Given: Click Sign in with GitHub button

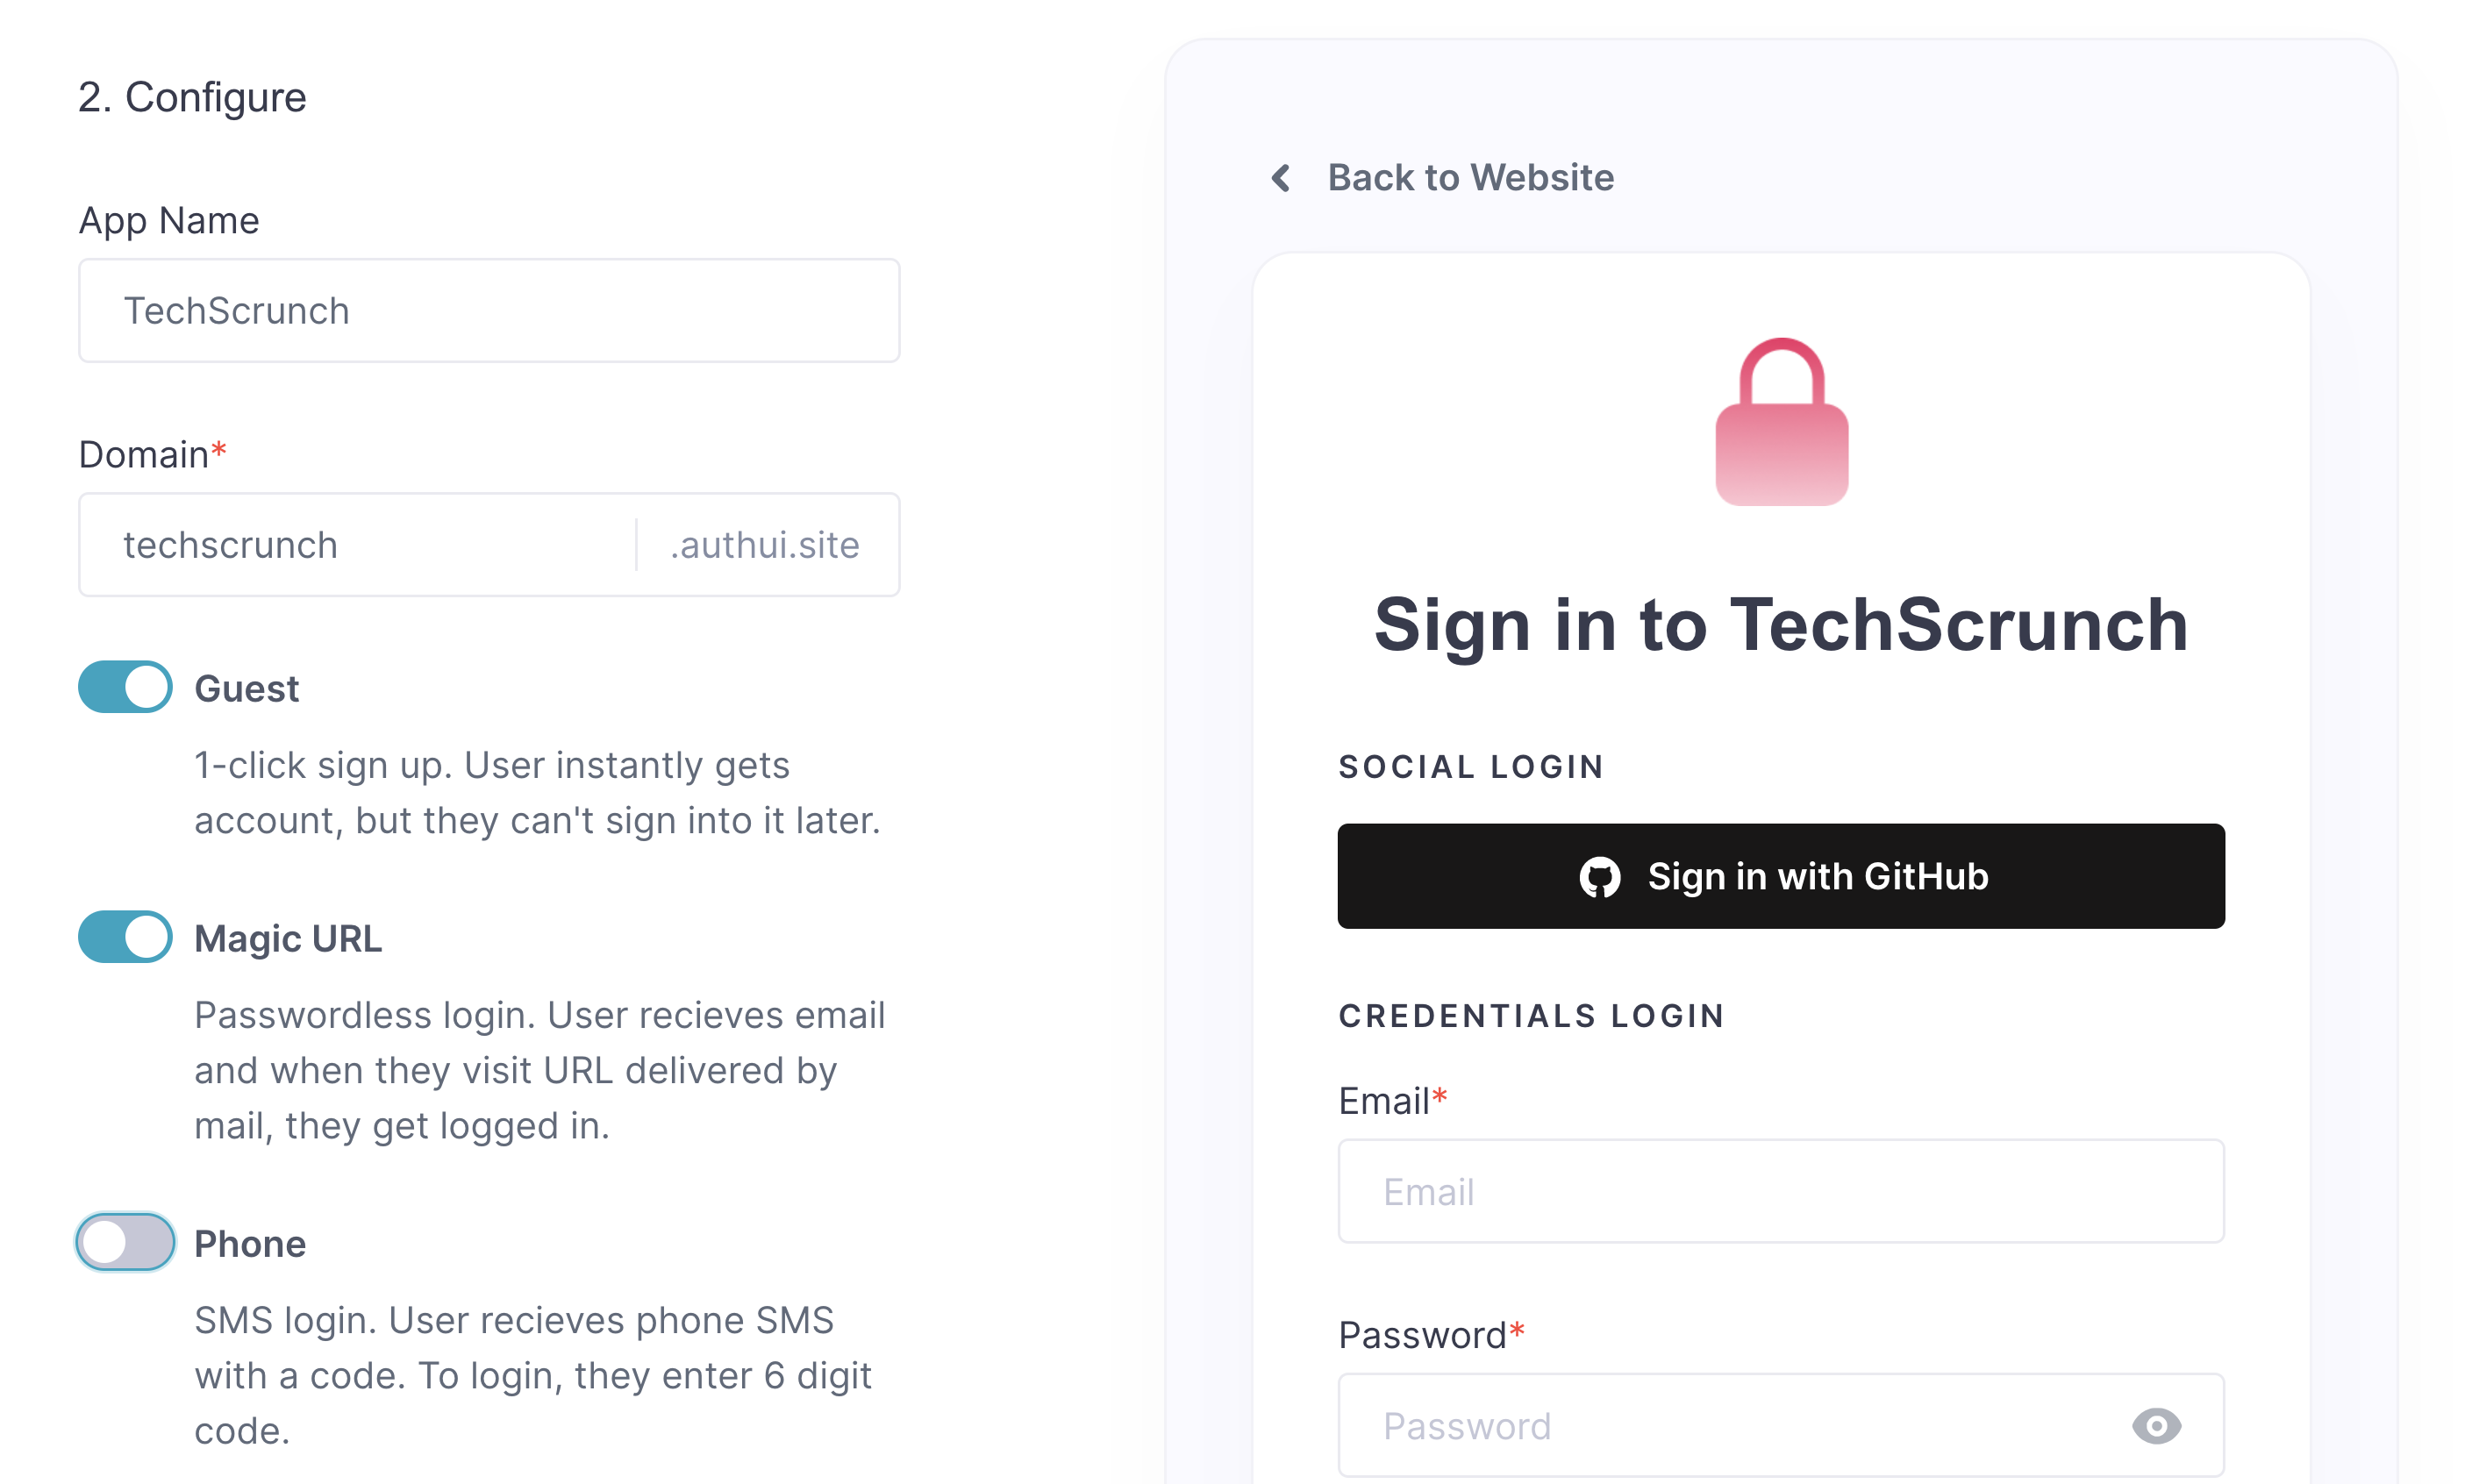Looking at the screenshot, I should coord(1780,876).
